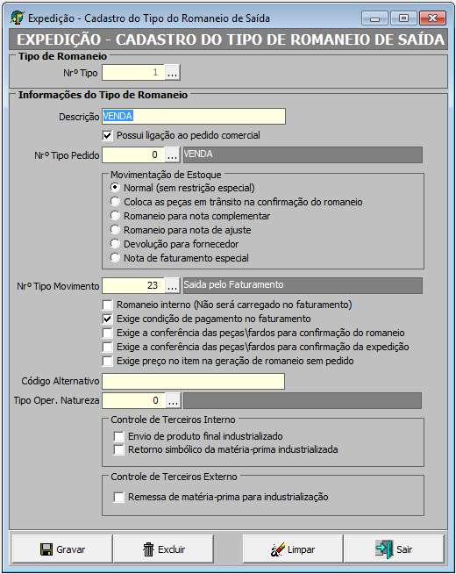Click the Sair exit door icon
The image size is (456, 574).
384,549
